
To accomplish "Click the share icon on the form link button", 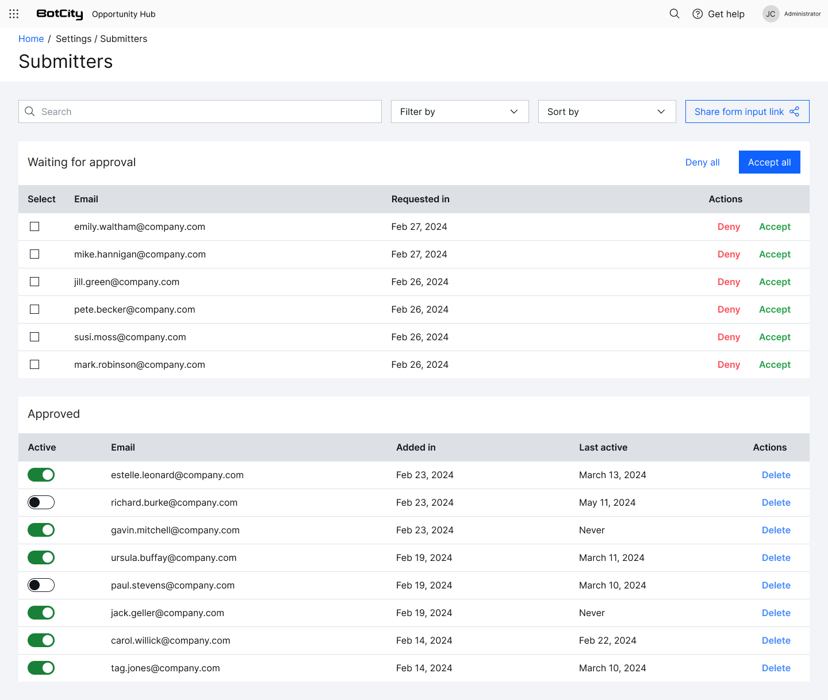I will point(795,111).
